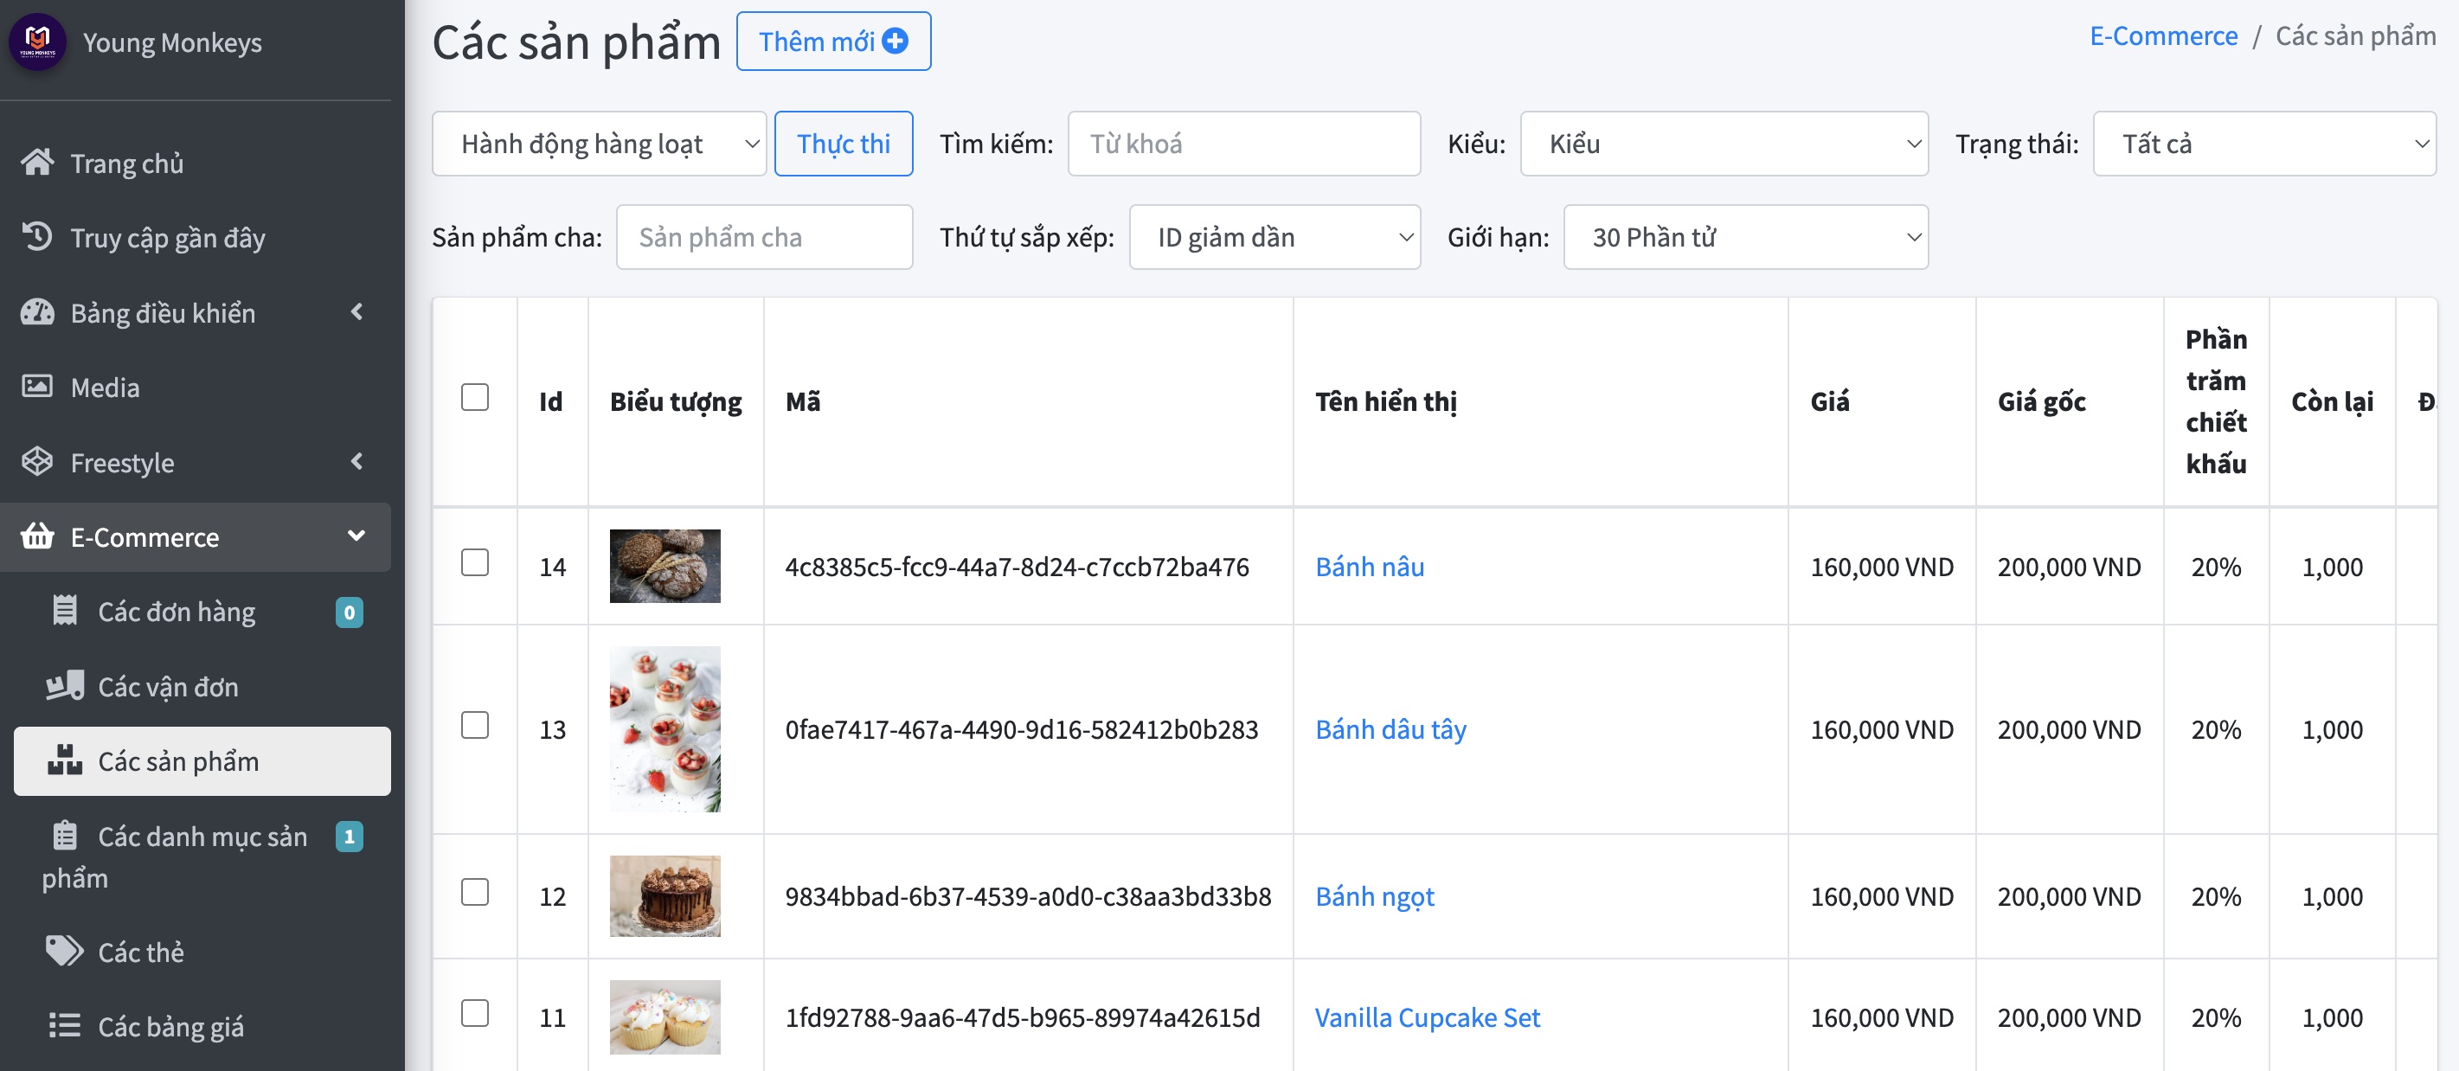Click the Trang chủ home icon
Screen dimensions: 2459x1071
click(37, 163)
